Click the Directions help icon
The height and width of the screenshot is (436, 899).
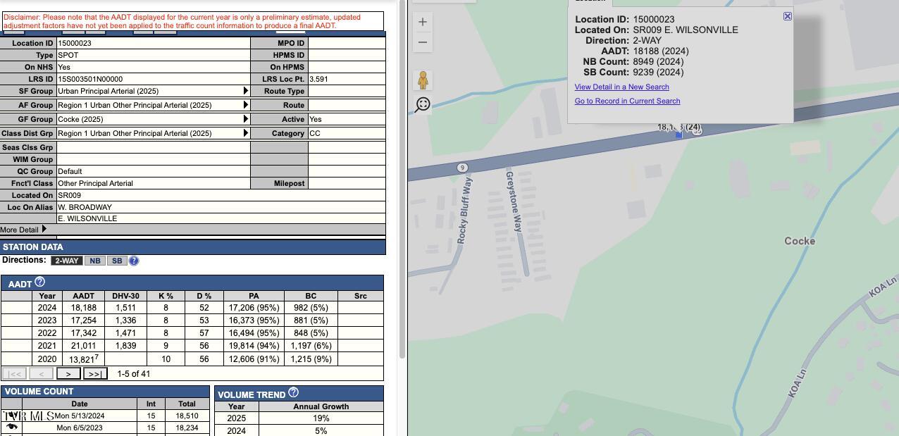point(134,261)
